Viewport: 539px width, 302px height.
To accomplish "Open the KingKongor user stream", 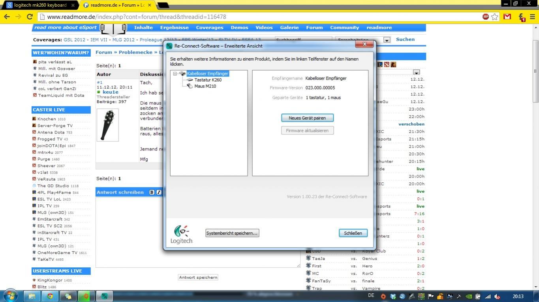I will click(x=50, y=280).
